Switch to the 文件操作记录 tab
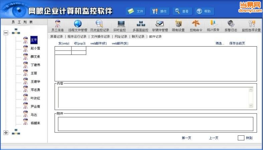Image resolution: width=263 pixels, height=150 pixels. [100, 37]
